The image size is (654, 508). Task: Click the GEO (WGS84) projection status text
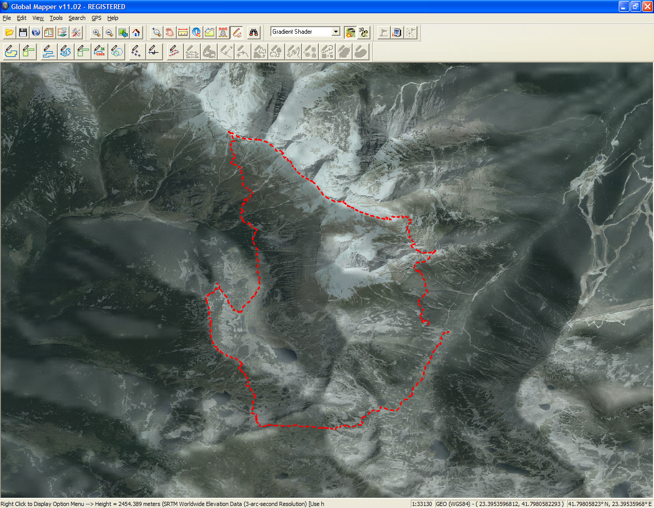coord(500,504)
